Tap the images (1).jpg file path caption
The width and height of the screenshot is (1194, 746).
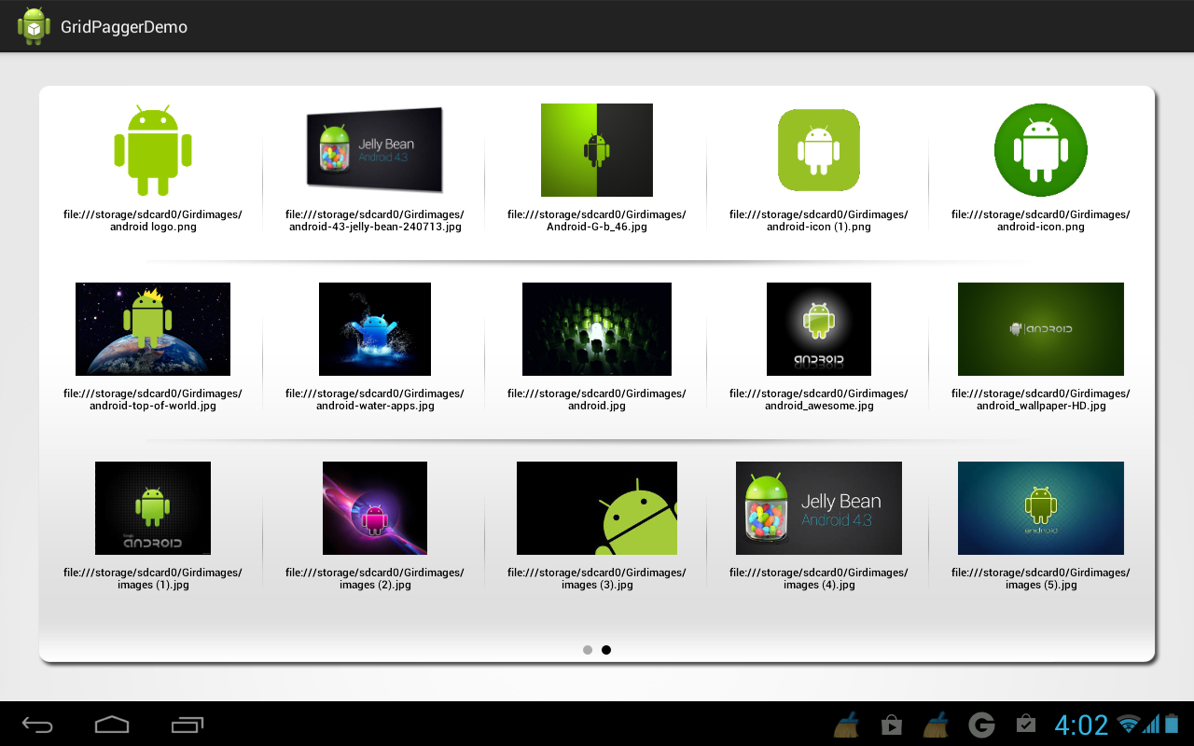[153, 579]
